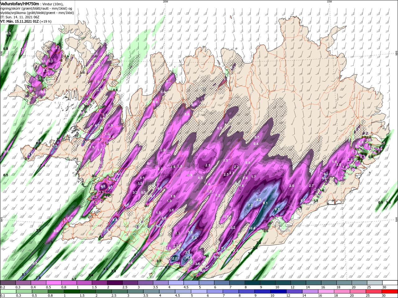Click the lavender 14–16 swatch in the rain legend
The width and height of the screenshot is (398, 298).
click(310, 291)
